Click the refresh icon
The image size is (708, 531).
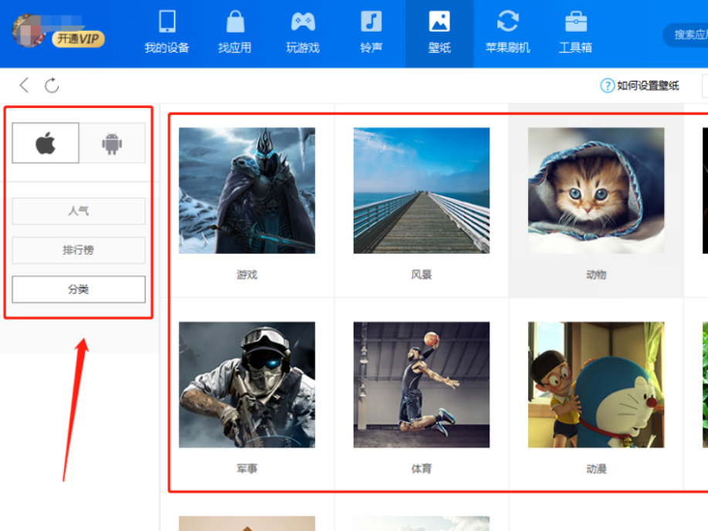[x=52, y=85]
